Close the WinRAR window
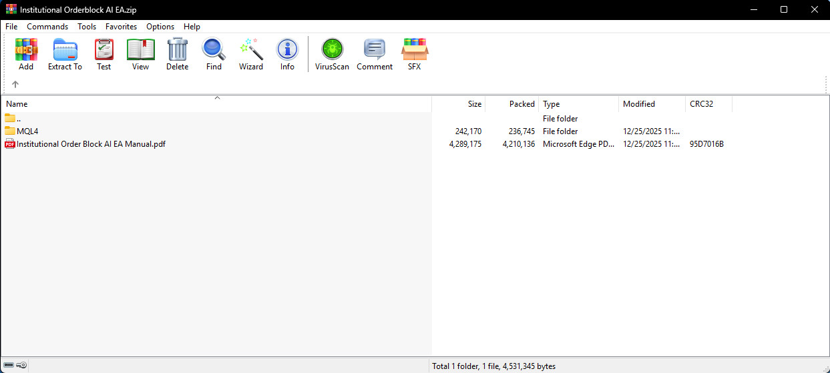The width and height of the screenshot is (830, 373). [x=815, y=9]
